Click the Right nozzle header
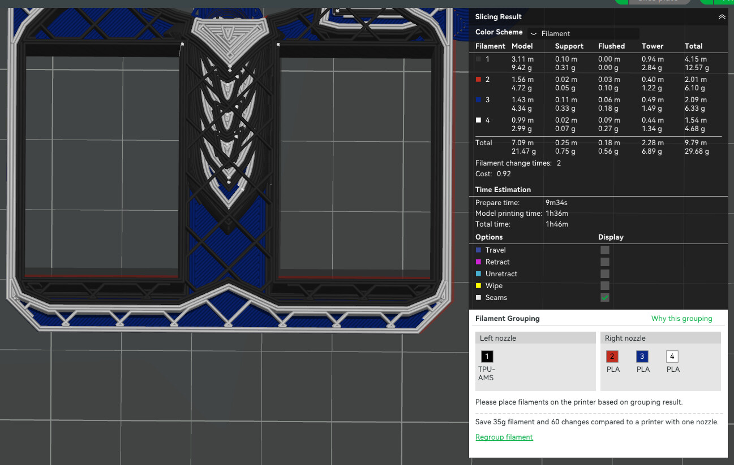The width and height of the screenshot is (734, 465). coord(660,338)
